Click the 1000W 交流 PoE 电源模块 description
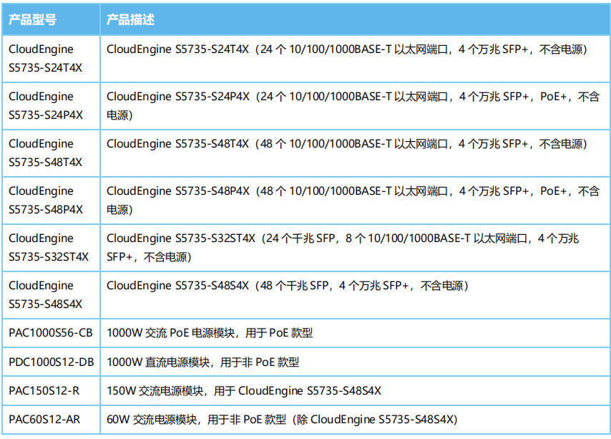Viewport: 611px width, 439px height. tap(210, 333)
